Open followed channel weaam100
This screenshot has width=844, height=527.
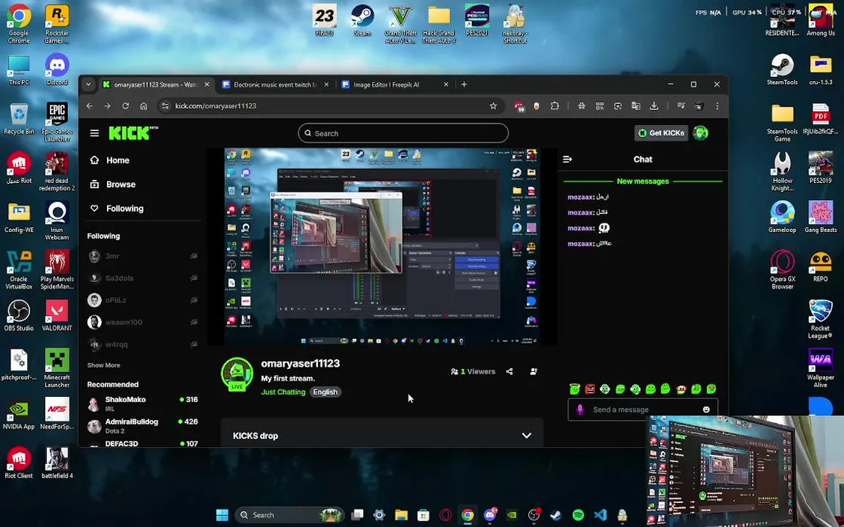click(x=143, y=322)
